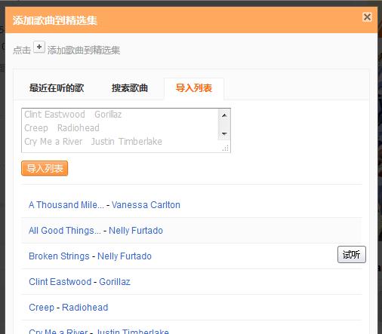Click the plus add-song icon

tap(39, 47)
